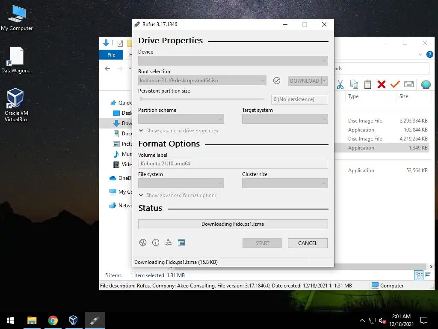Open the File system dropdown
Image resolution: width=438 pixels, height=329 pixels.
pos(181,183)
